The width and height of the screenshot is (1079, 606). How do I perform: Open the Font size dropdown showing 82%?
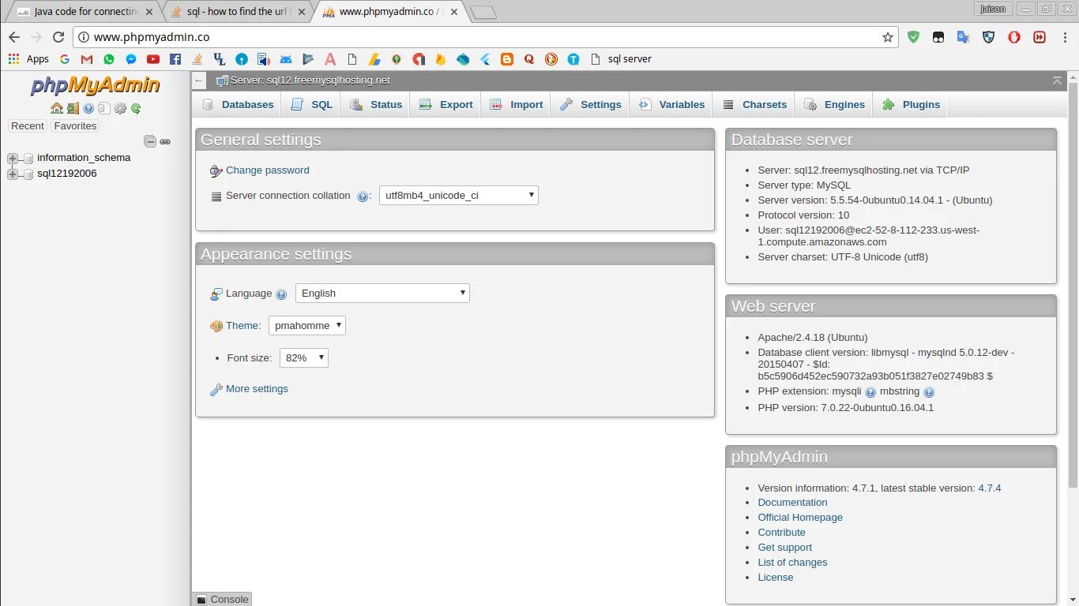304,357
